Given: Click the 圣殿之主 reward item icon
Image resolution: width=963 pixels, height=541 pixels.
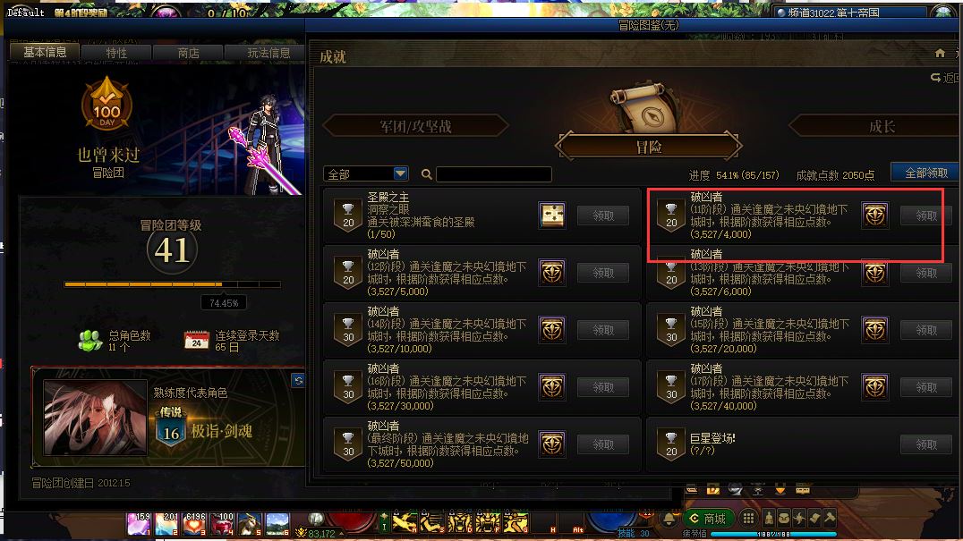Looking at the screenshot, I should click(551, 216).
